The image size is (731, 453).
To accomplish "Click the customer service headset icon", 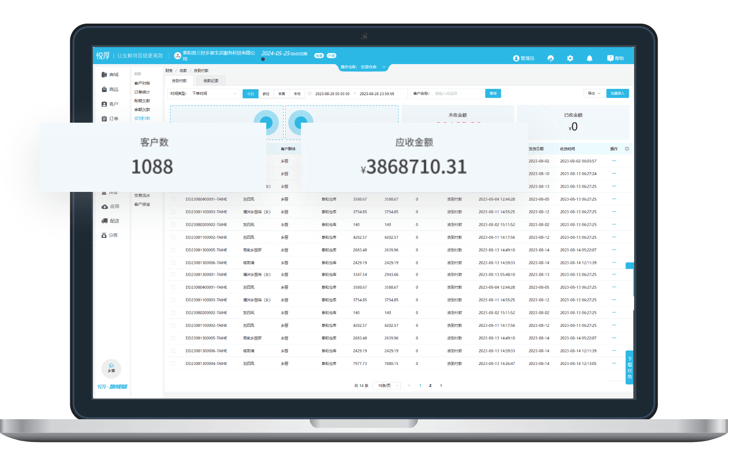I will 551,58.
